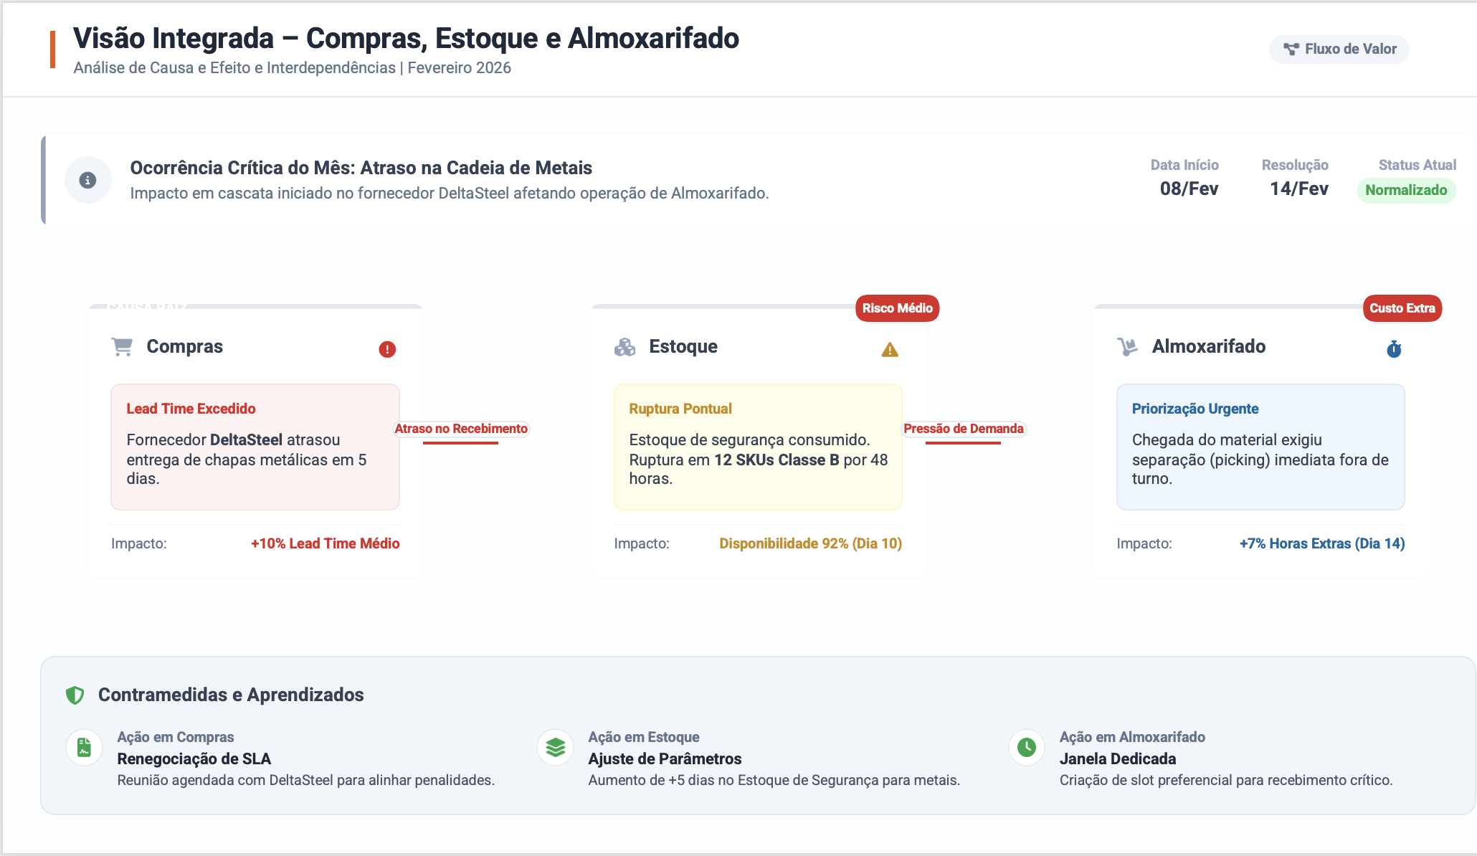The height and width of the screenshot is (856, 1477).
Task: Click the layers icon for Ação em Estoque
Action: pos(556,748)
